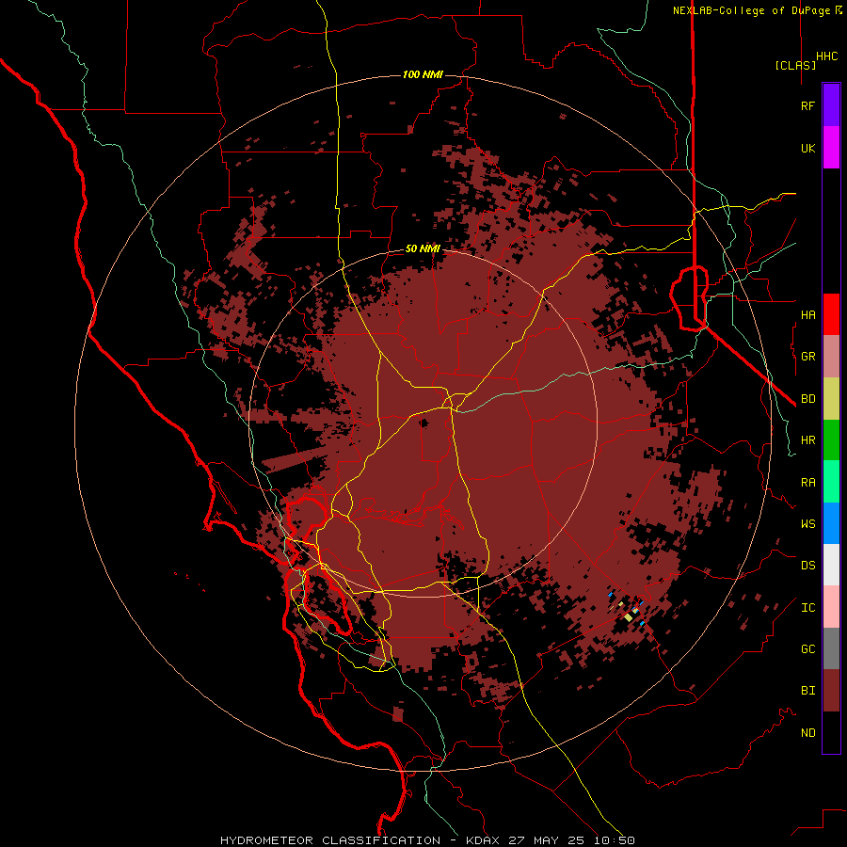Click the GR legend color block
This screenshot has width=847, height=847.
click(831, 357)
